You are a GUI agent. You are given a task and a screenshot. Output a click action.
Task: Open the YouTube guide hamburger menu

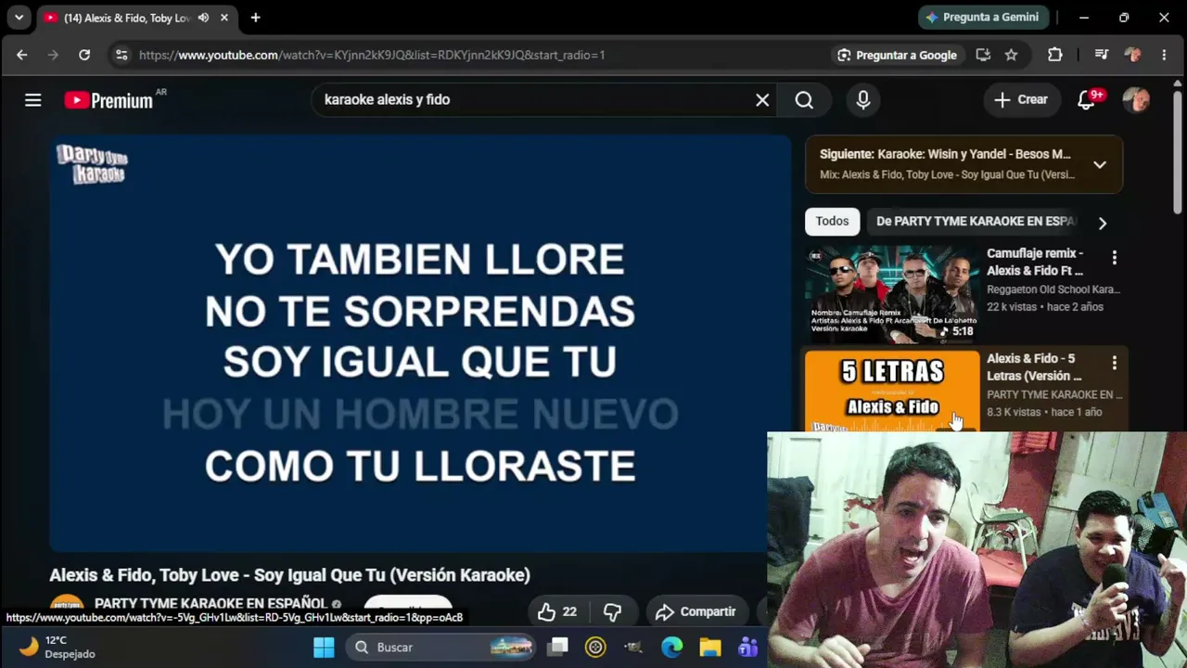pos(33,100)
